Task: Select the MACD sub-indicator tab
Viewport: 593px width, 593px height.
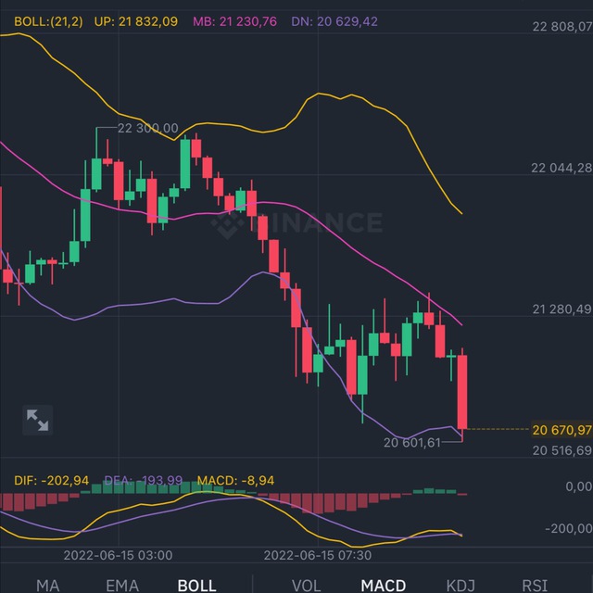Action: click(383, 585)
